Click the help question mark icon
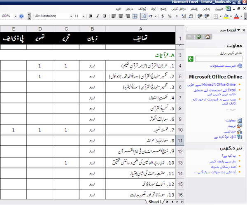247x205 pixels. point(21,16)
